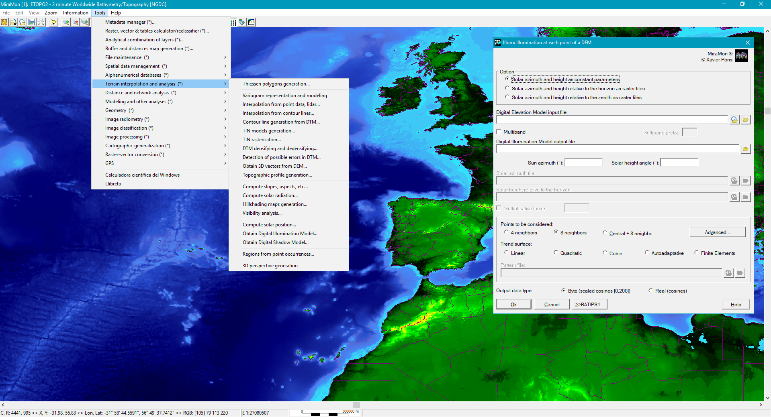
Task: Choose Compute solar radiation entry
Action: tap(289, 195)
